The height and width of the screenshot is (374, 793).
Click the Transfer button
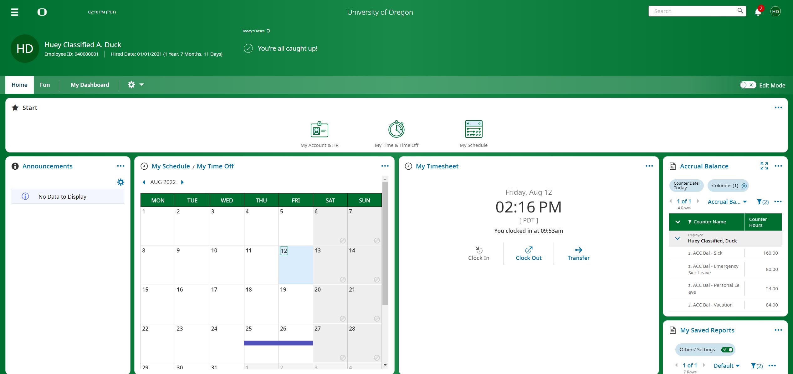(578, 254)
